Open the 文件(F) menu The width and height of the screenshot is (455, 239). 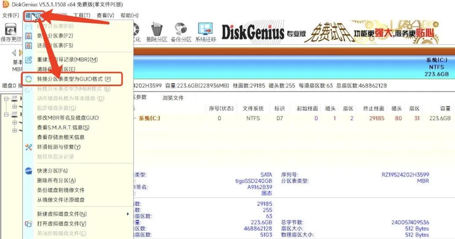coord(11,15)
